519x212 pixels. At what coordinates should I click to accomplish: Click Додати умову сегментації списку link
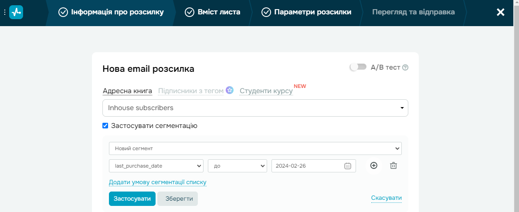pos(158,182)
